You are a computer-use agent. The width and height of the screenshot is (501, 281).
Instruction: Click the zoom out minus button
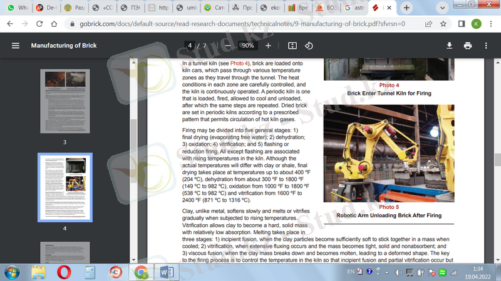228,46
